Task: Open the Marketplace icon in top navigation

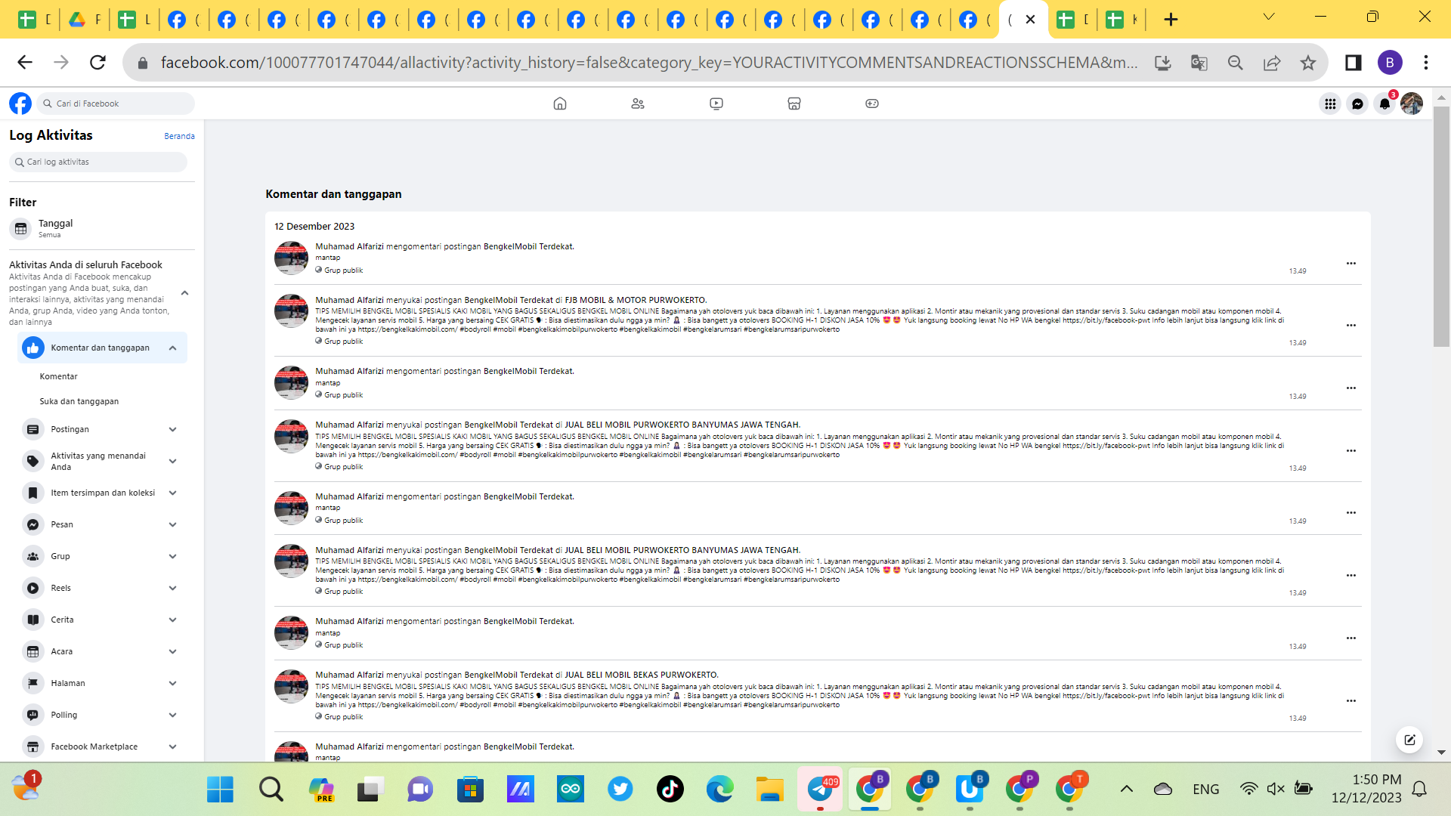Action: coord(794,104)
